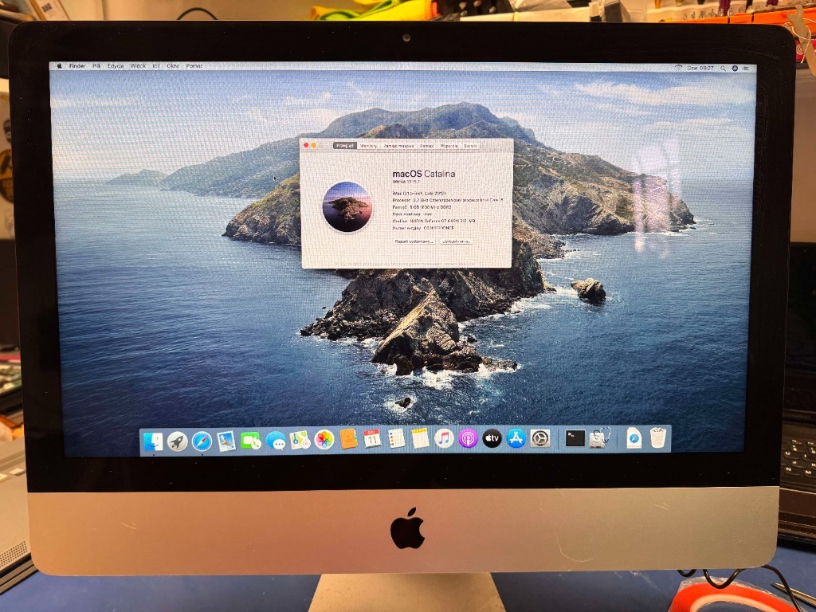
Task: Open Finder from the Dock
Action: (x=154, y=441)
